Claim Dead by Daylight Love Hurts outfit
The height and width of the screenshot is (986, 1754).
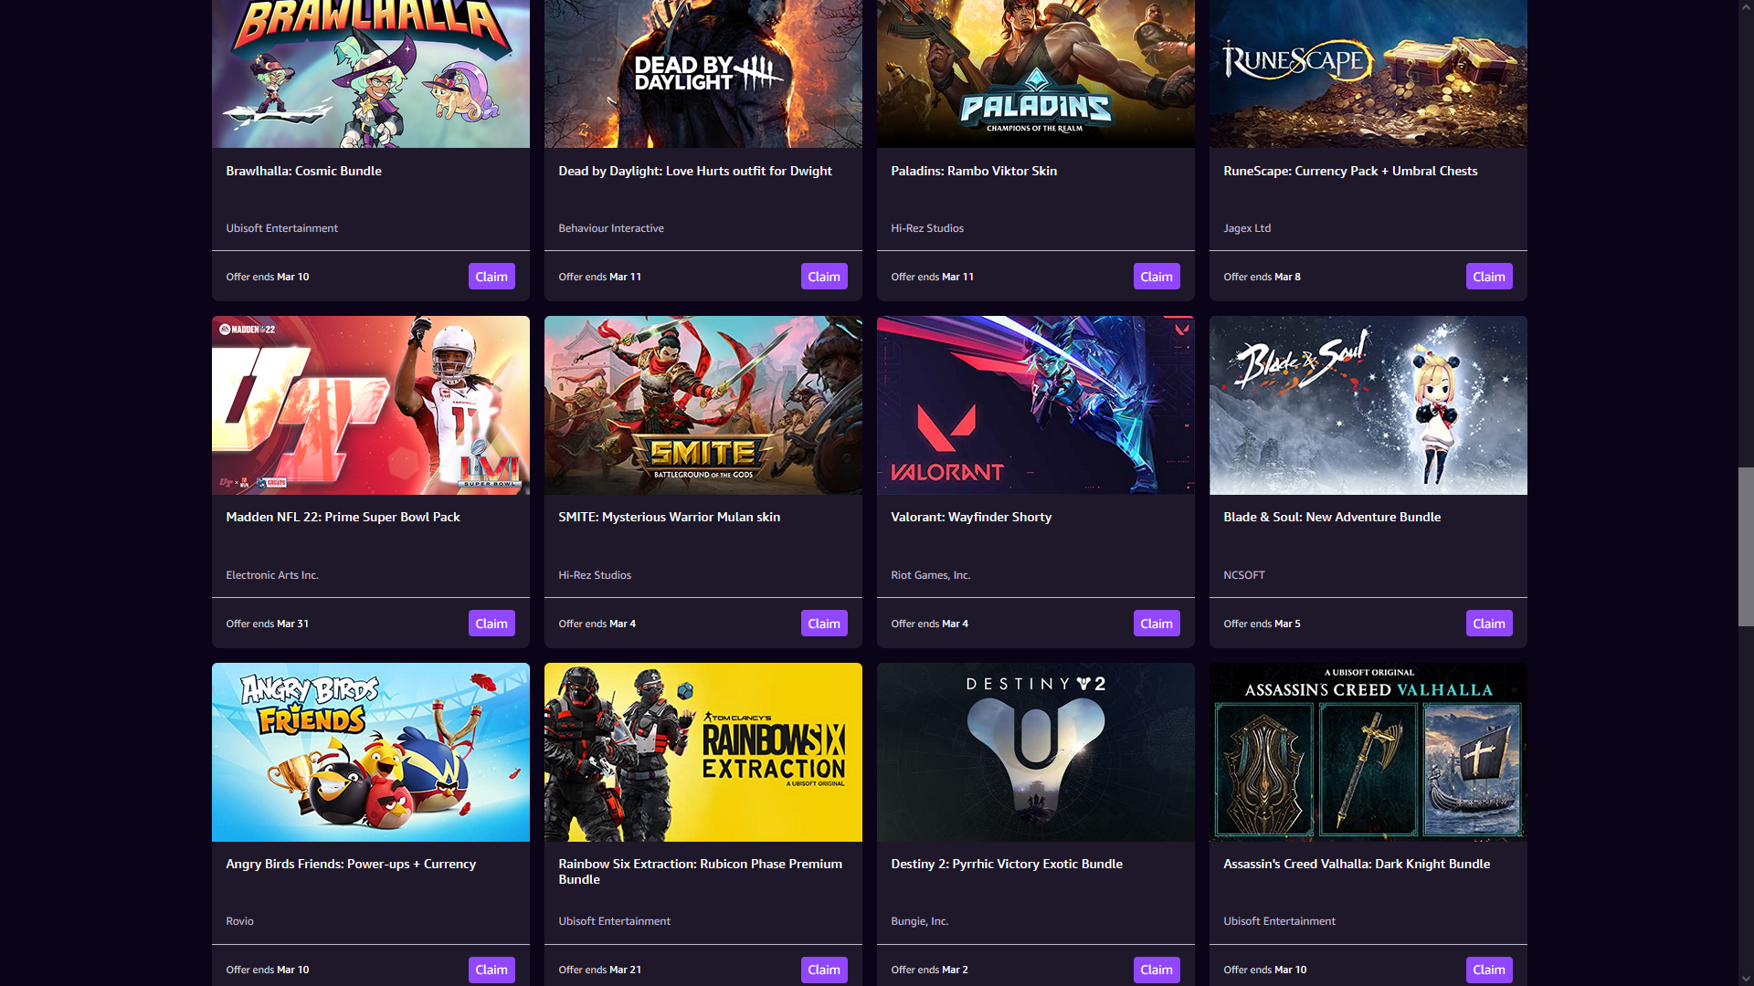pyautogui.click(x=824, y=277)
